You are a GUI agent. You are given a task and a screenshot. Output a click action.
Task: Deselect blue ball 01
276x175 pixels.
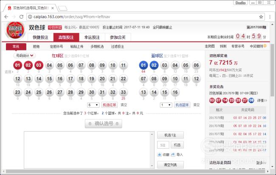[144, 65]
